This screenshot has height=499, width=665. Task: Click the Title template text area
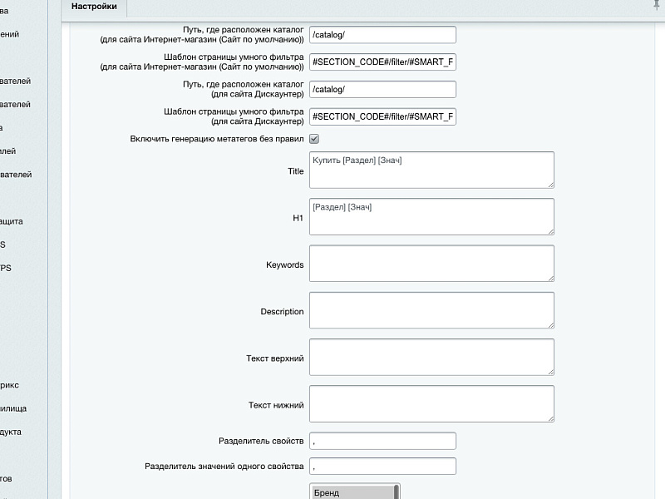(431, 170)
